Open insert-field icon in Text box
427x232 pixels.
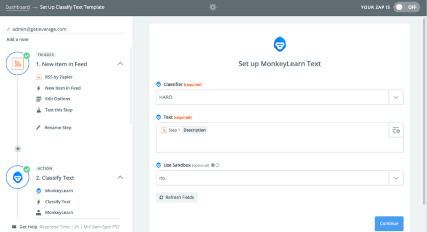click(x=396, y=130)
